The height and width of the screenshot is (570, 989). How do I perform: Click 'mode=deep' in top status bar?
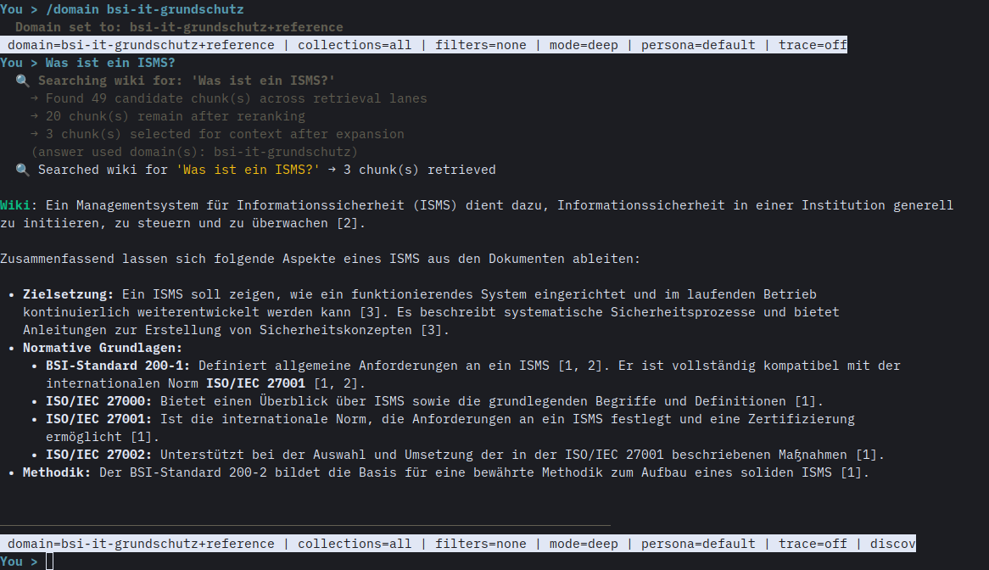[x=584, y=45]
